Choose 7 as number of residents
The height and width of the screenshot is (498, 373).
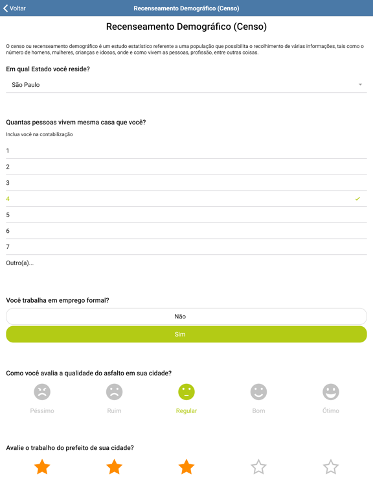click(x=186, y=247)
